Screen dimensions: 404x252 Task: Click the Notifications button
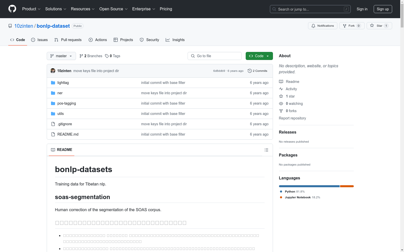(x=323, y=26)
